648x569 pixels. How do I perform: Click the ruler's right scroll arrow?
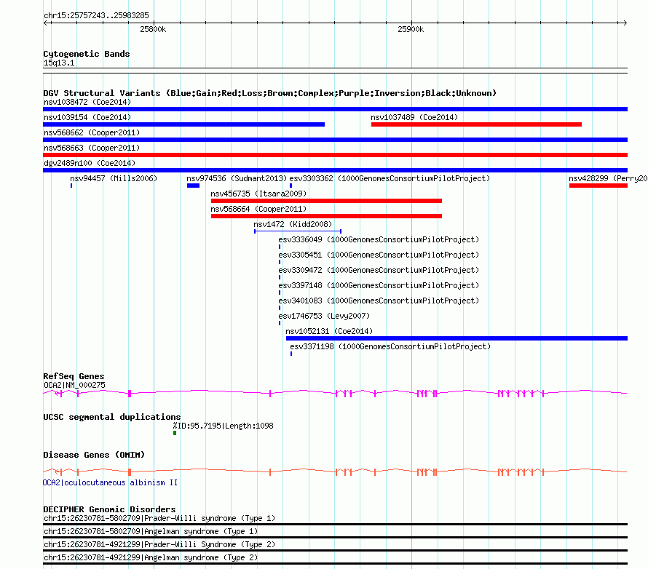point(625,23)
